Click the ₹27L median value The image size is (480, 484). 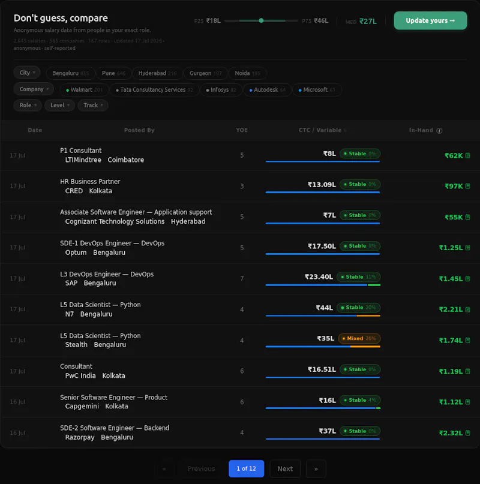(x=368, y=22)
